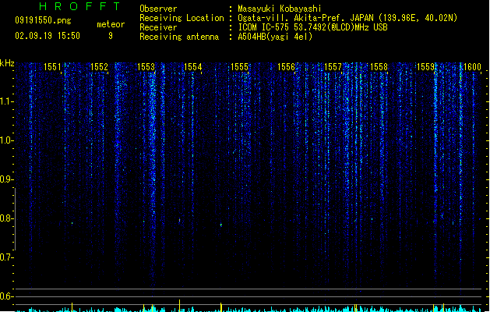The height and width of the screenshot is (312, 490).
Task: Click the 0.7 frequency axis label
Action: pyautogui.click(x=6, y=257)
